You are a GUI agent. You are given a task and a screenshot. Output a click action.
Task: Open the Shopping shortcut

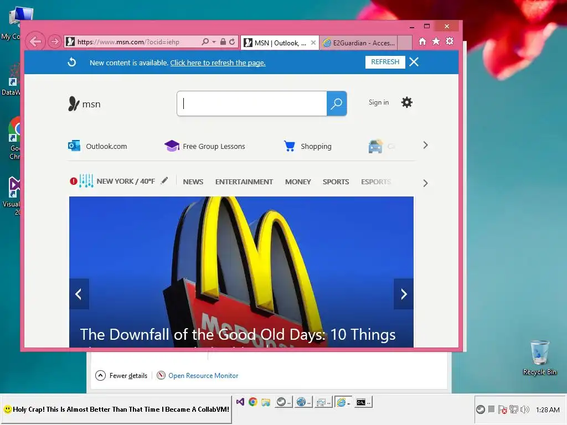click(x=307, y=146)
